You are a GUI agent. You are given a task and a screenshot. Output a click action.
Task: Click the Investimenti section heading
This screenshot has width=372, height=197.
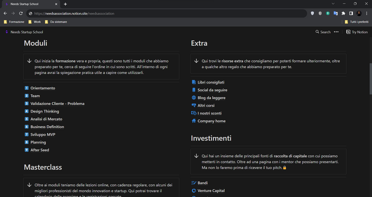[211, 138]
